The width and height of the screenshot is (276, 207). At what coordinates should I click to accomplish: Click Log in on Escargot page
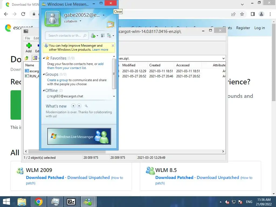(260, 28)
